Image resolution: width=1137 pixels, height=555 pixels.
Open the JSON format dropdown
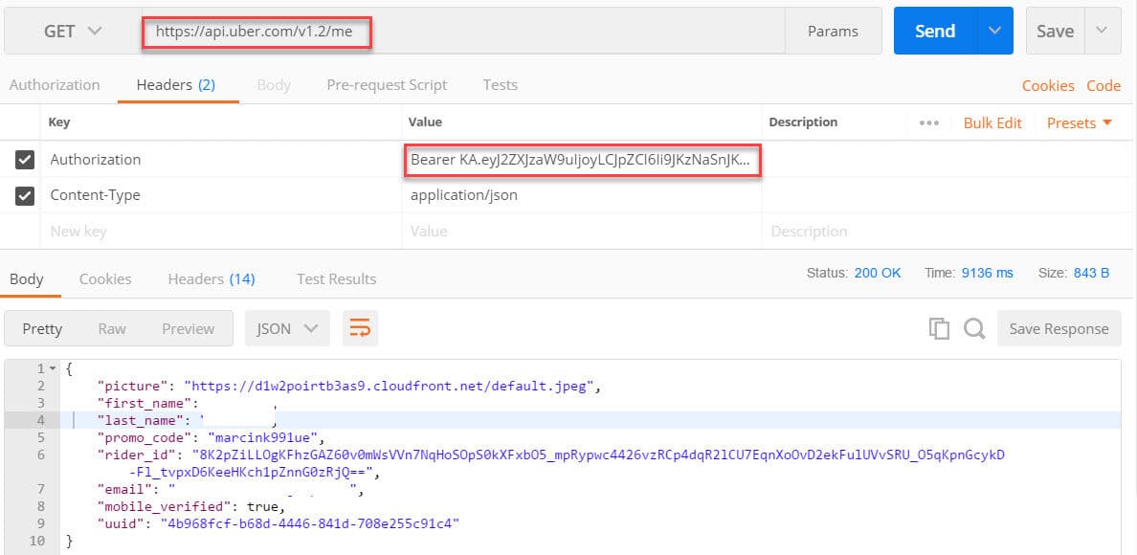pos(287,328)
